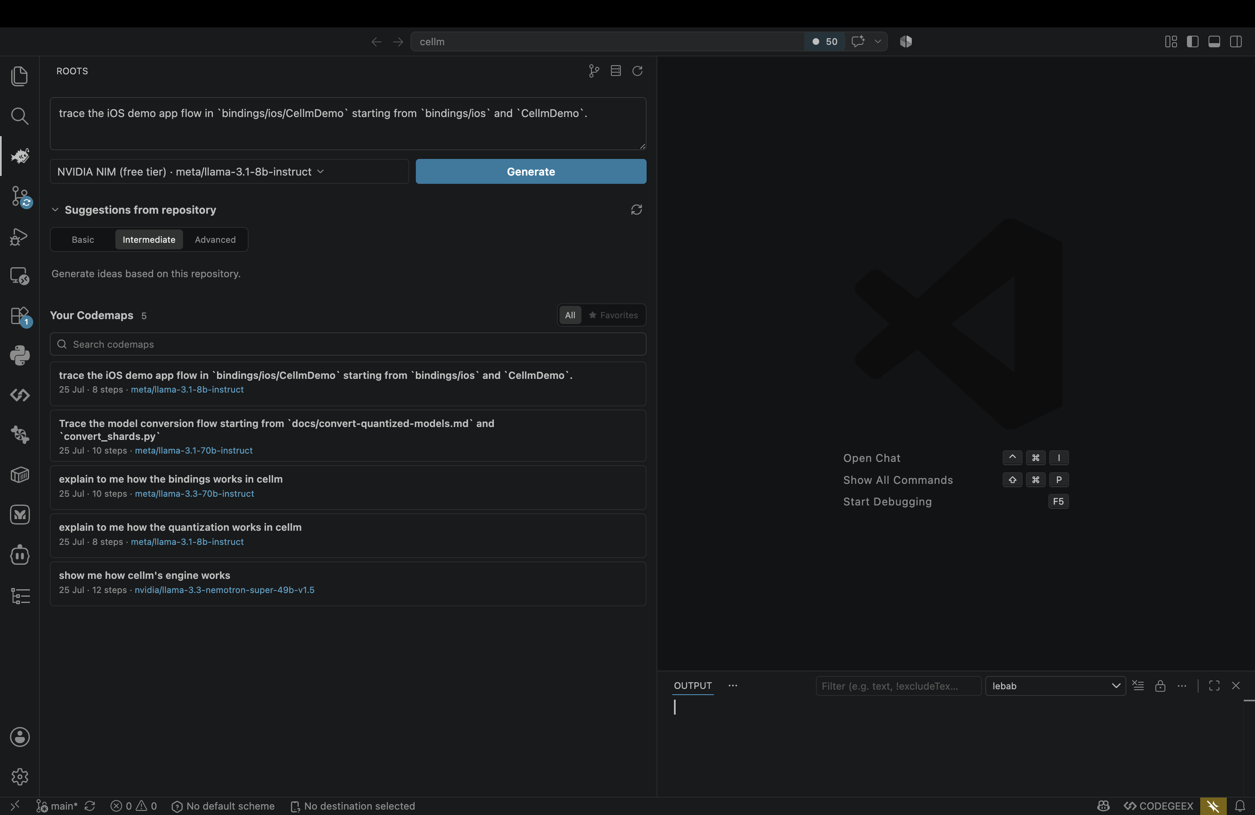
Task: Select the Basic suggestions tab
Action: [83, 239]
